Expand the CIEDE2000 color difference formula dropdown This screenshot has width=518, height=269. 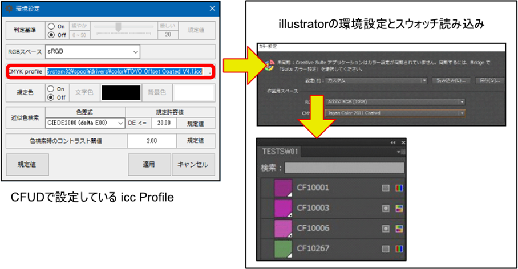[x=85, y=123]
